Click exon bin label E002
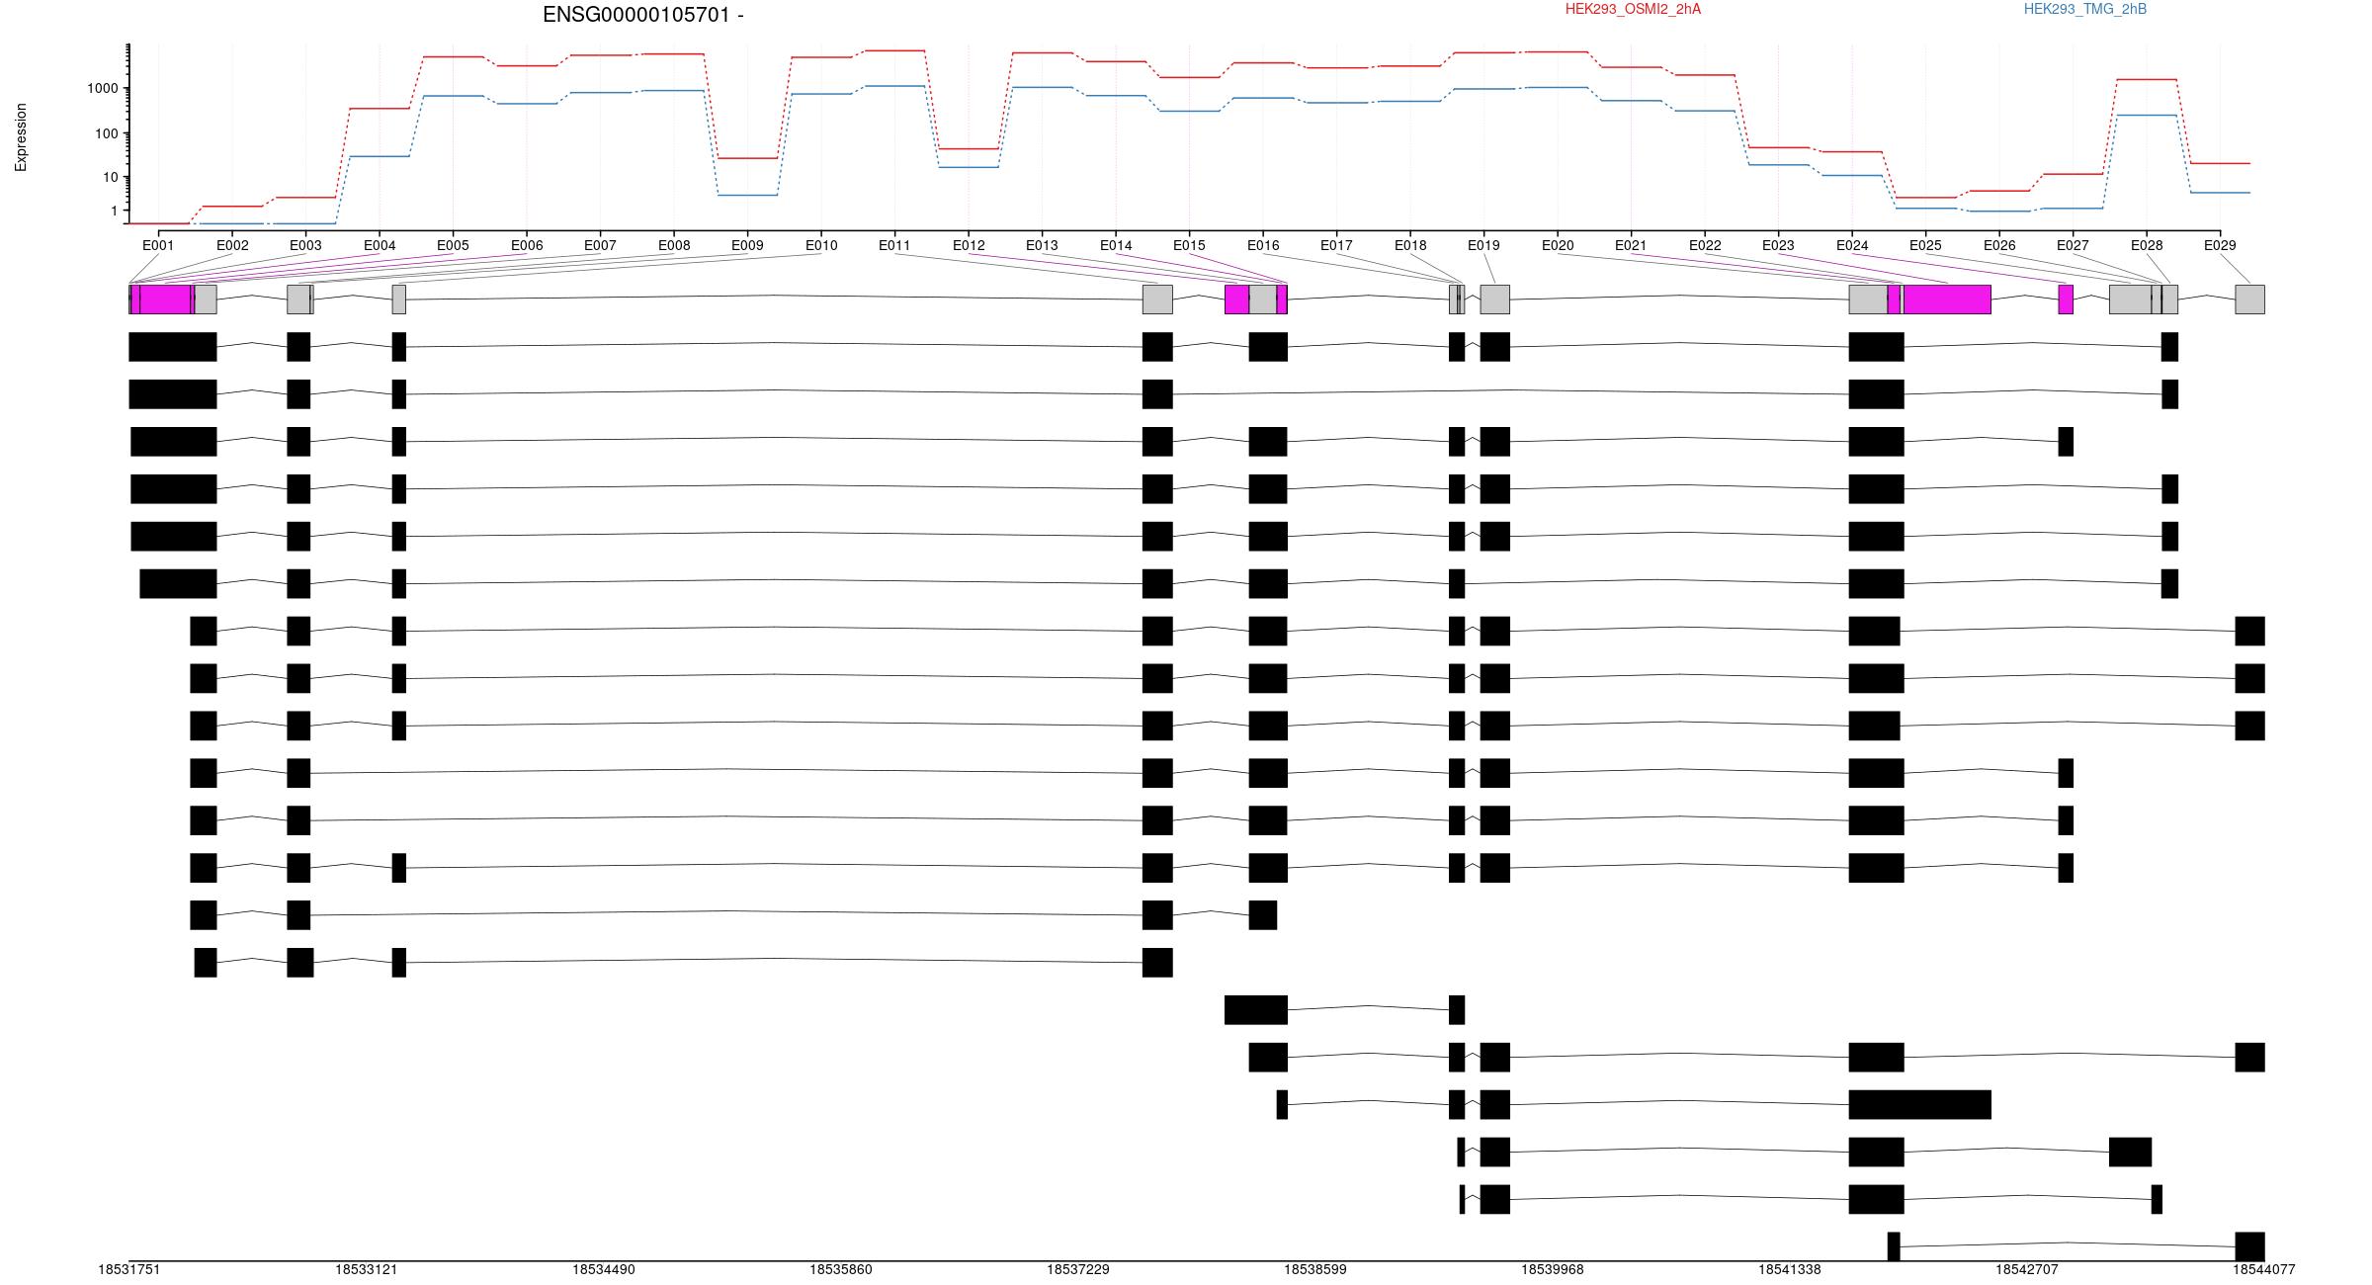The image size is (2372, 1285). point(232,245)
